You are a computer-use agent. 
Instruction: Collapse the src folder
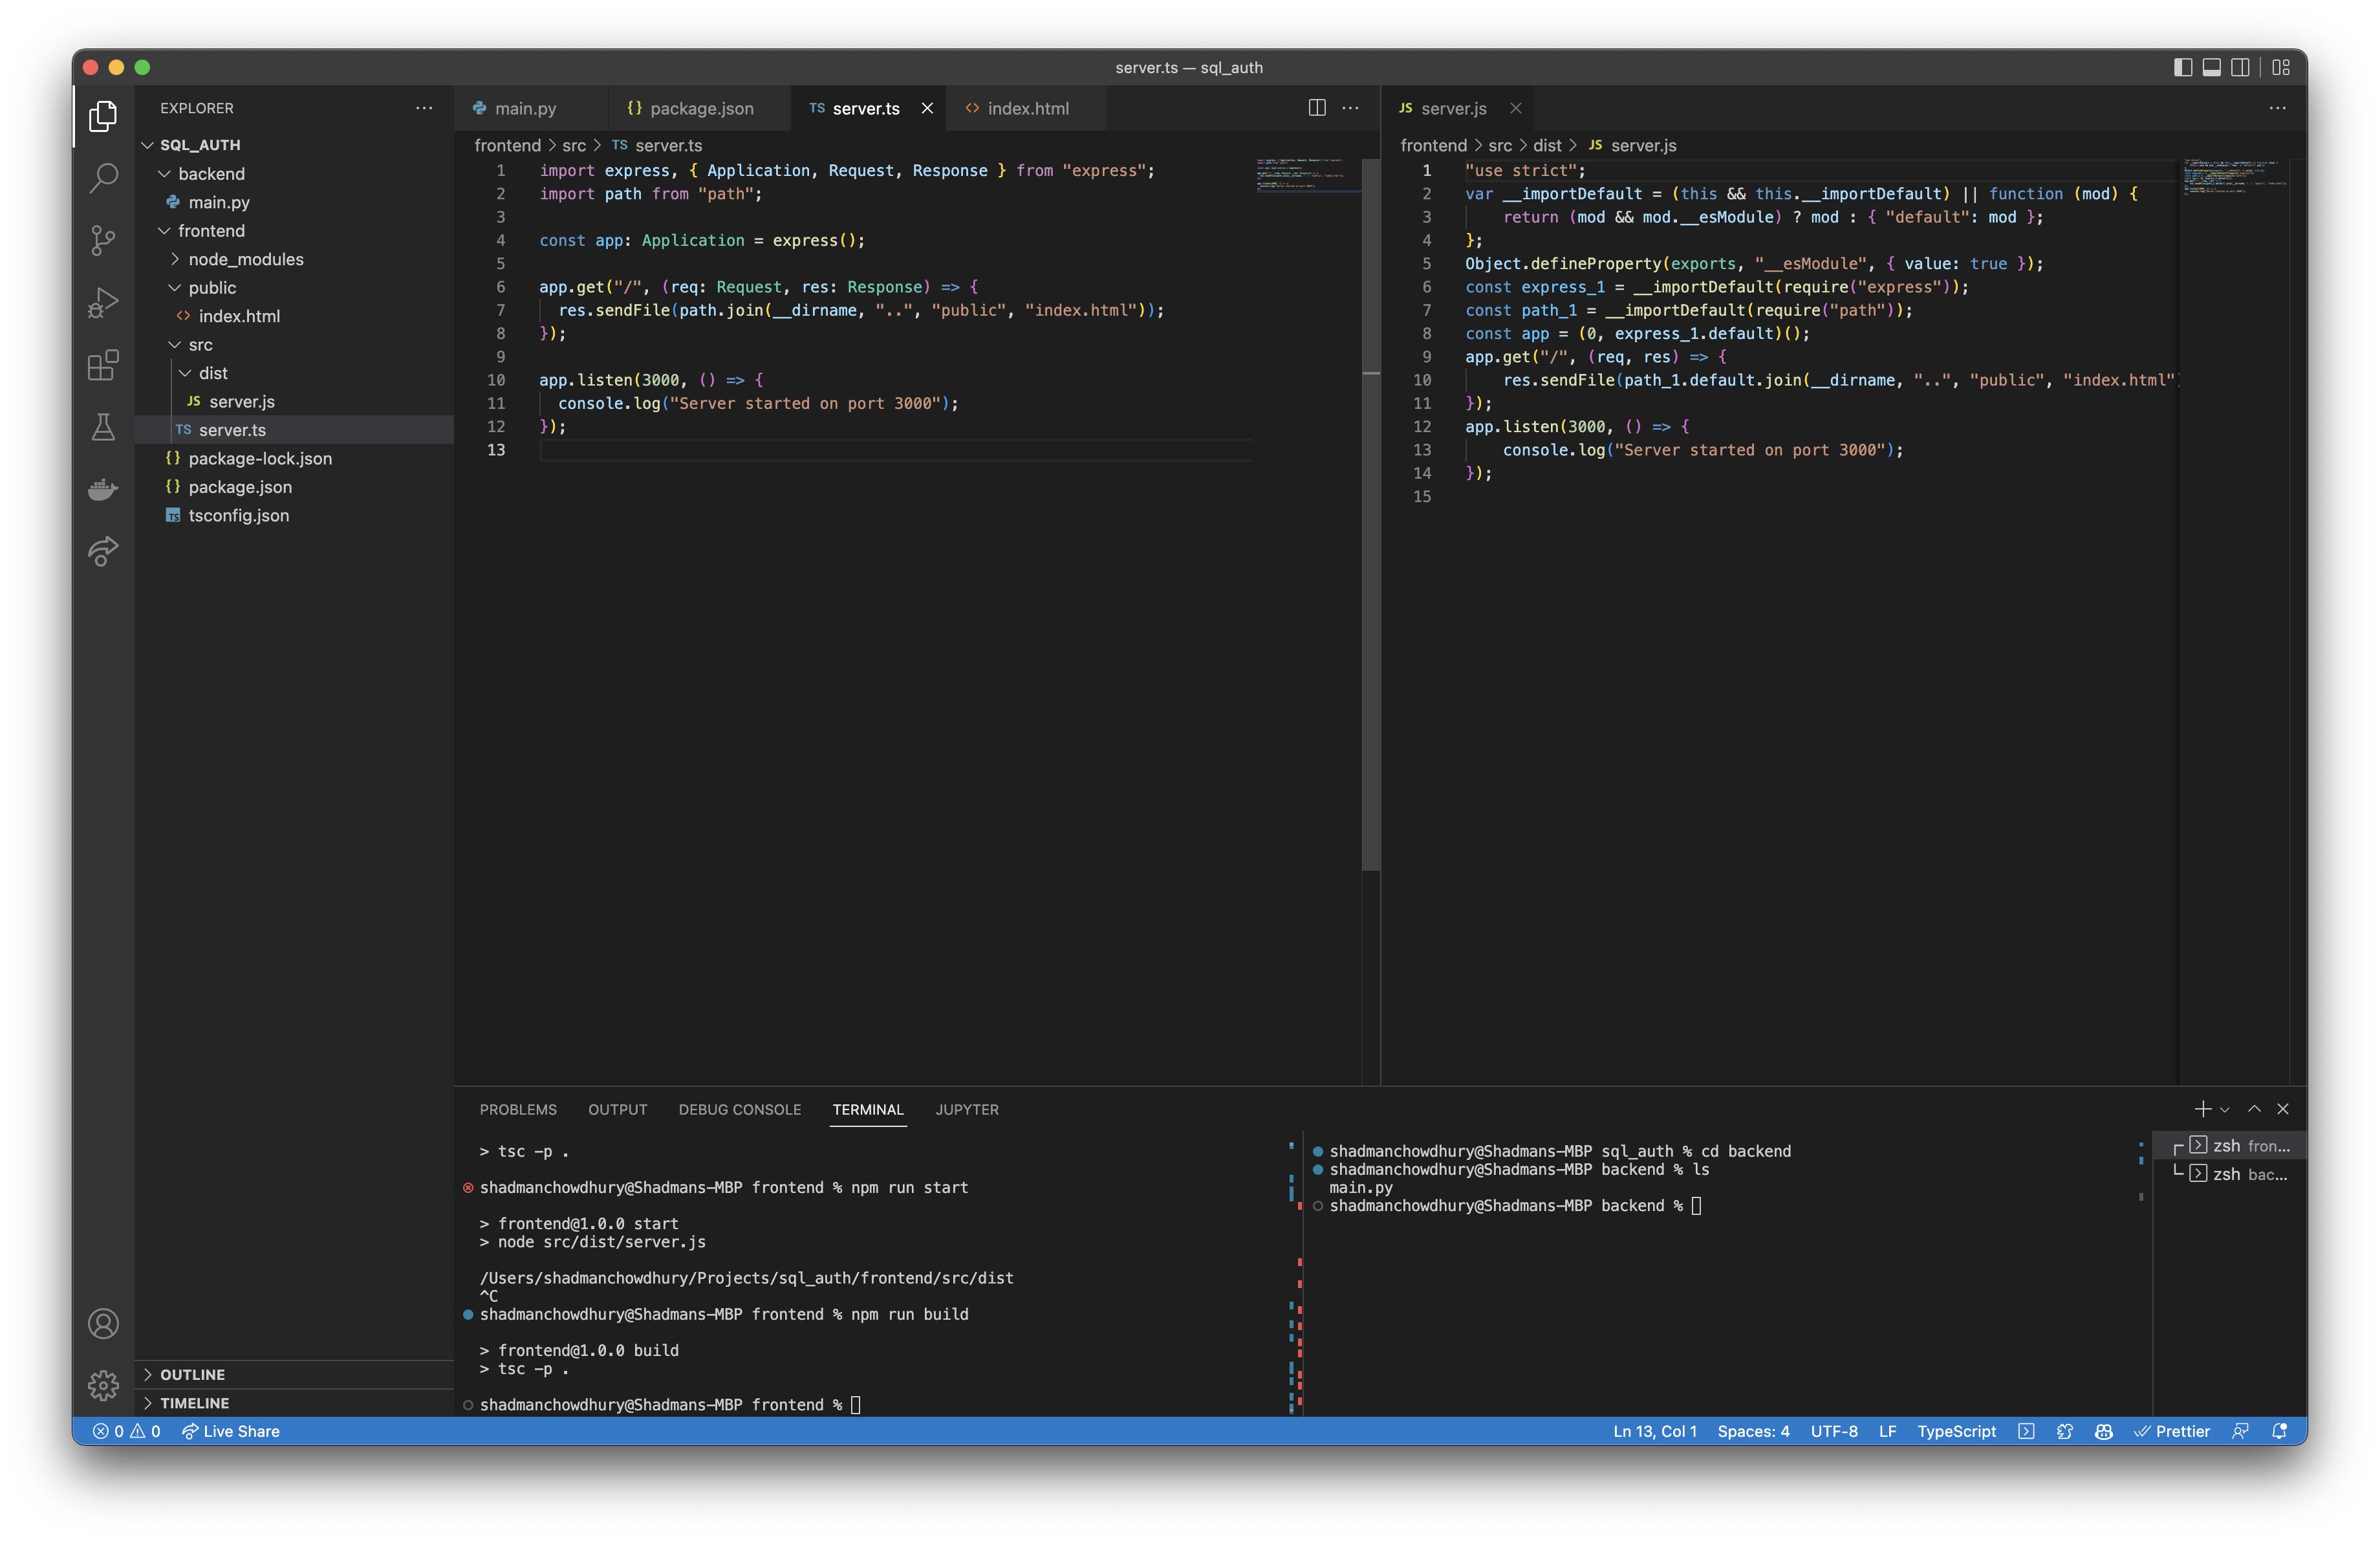(294, 344)
